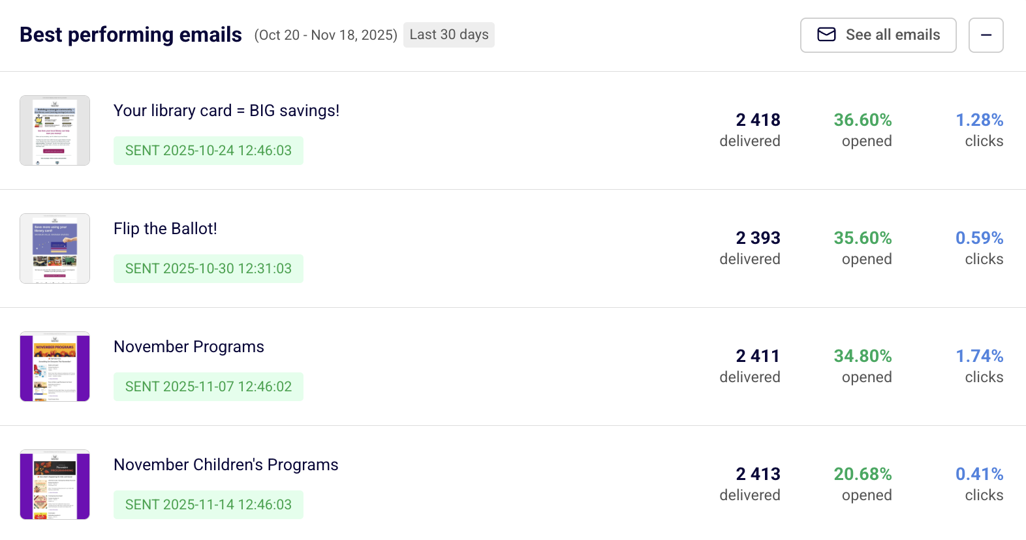1026x540 pixels.
Task: Click the SENT 2025-11-14 status badge
Action: 208,505
